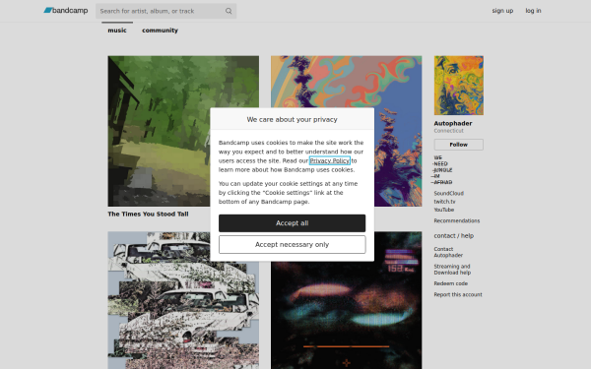Image resolution: width=591 pixels, height=369 pixels.
Task: Follow Autophader
Action: pyautogui.click(x=458, y=145)
